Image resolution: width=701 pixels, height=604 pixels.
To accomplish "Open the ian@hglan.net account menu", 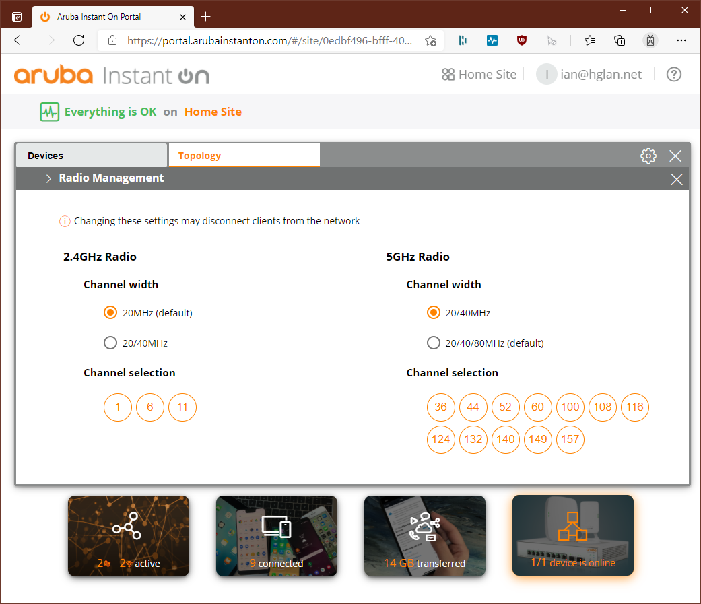I will point(589,74).
